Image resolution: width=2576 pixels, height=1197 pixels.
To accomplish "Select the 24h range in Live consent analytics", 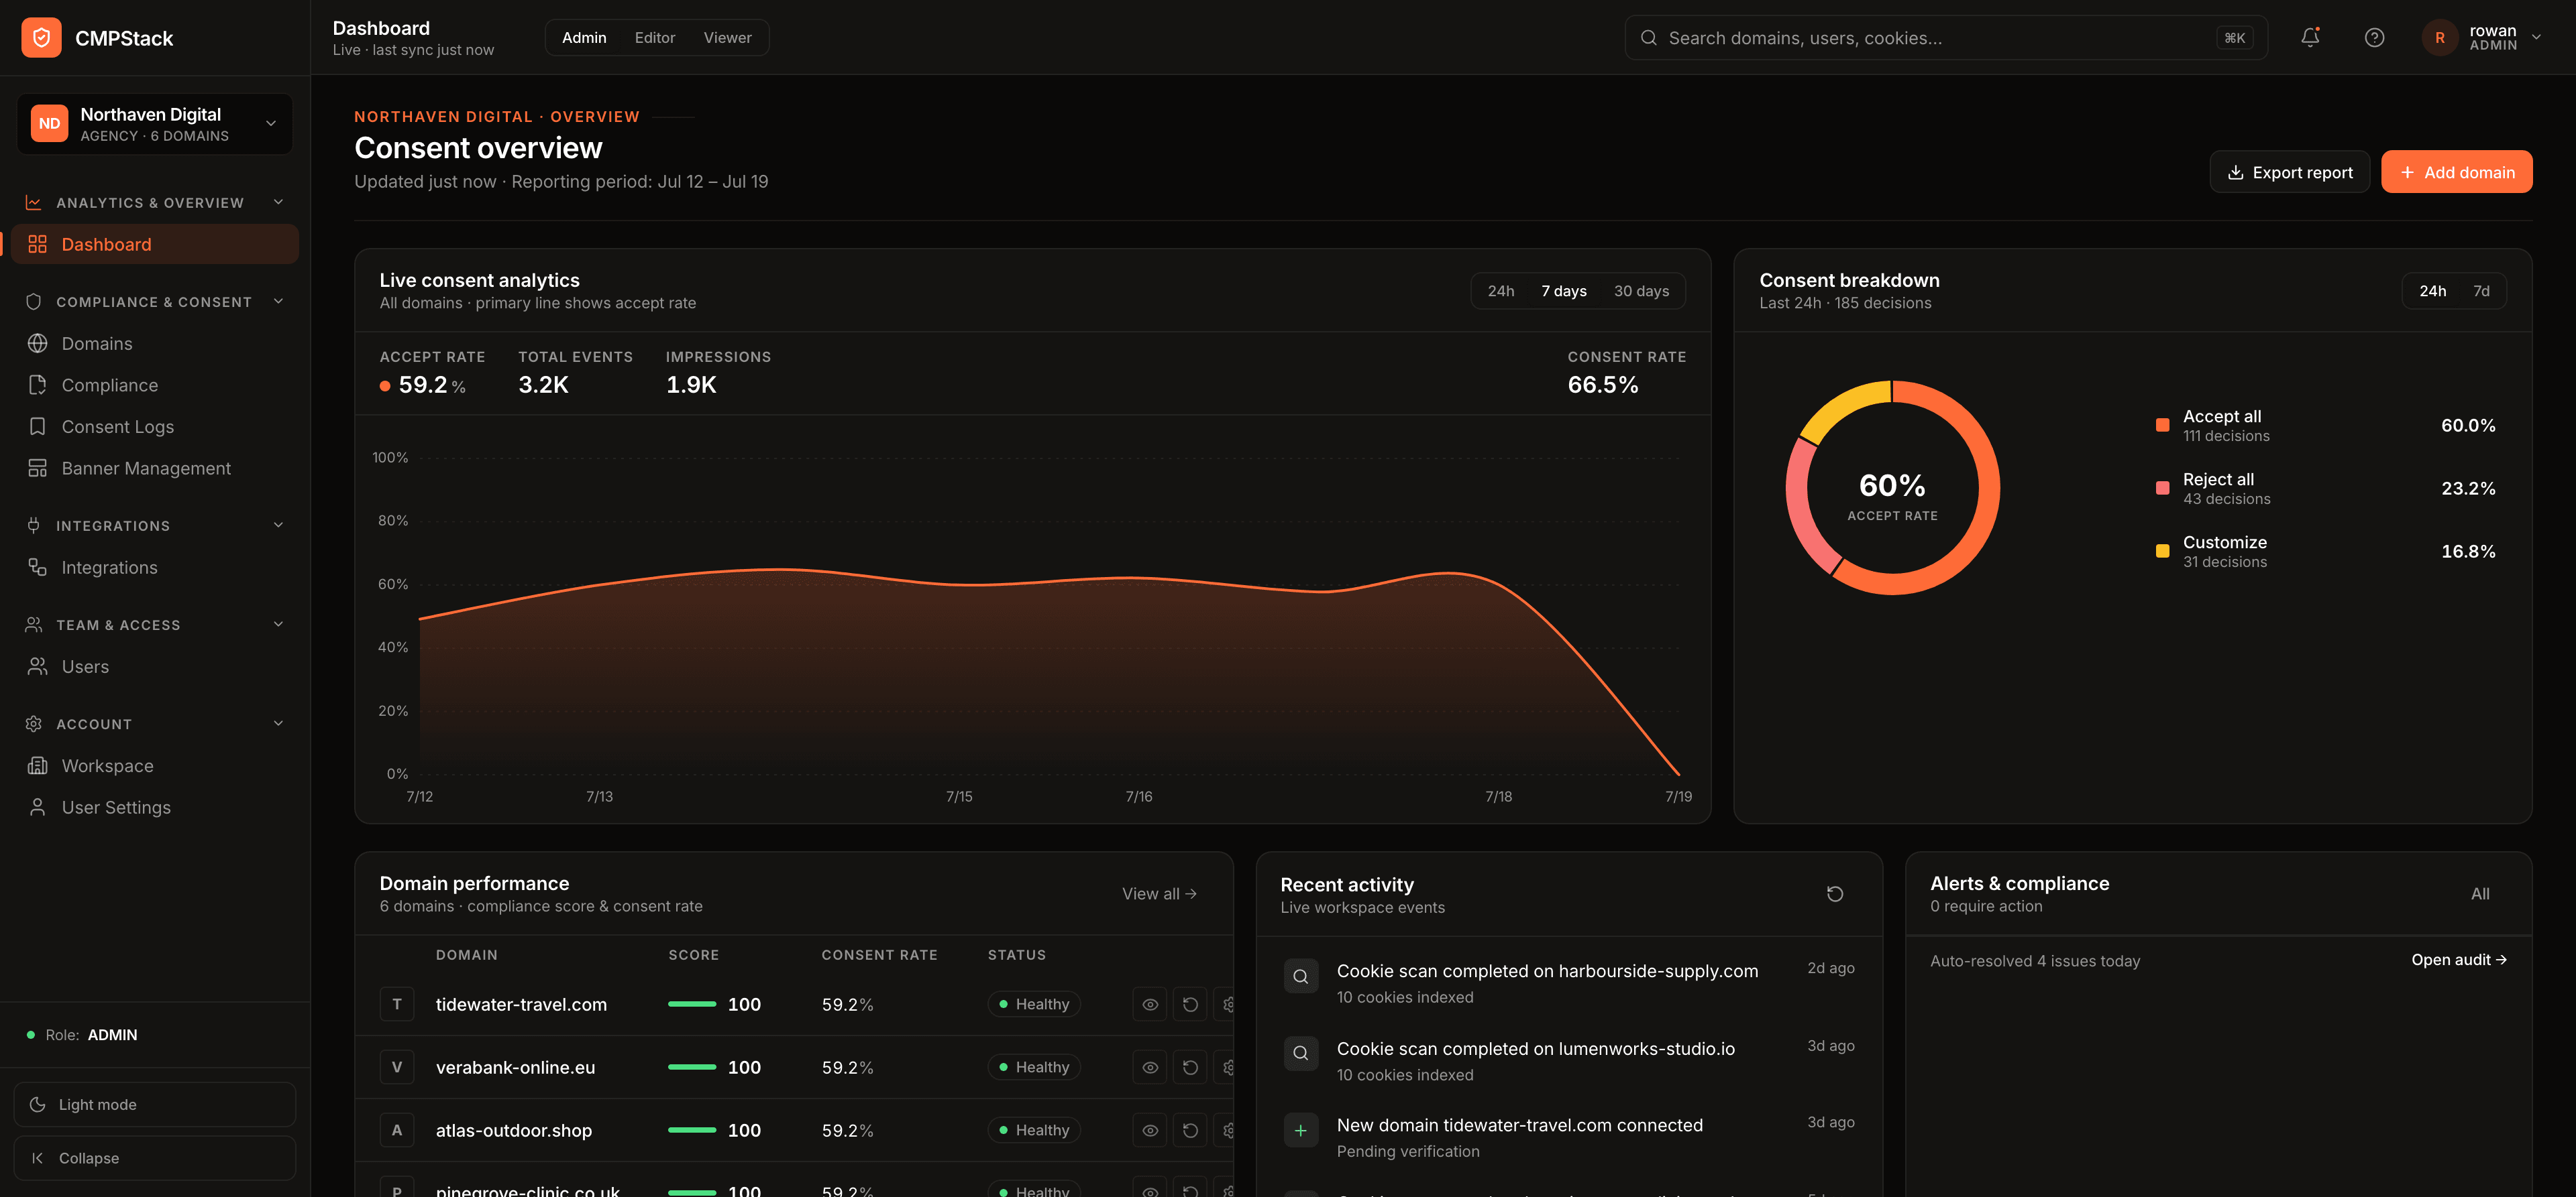I will (x=1500, y=291).
